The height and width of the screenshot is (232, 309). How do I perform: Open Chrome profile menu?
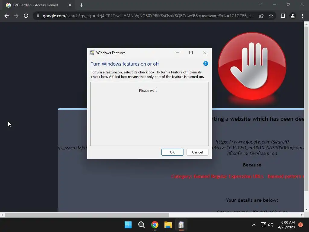(293, 16)
